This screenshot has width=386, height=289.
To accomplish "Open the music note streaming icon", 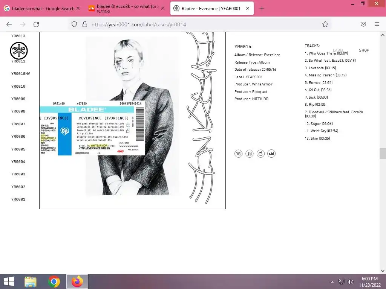I will point(250,154).
